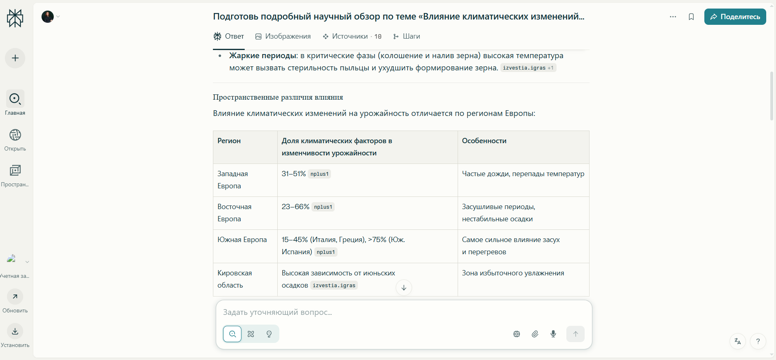Click the 31–51% value
Image resolution: width=776 pixels, height=360 pixels.
tap(294, 174)
